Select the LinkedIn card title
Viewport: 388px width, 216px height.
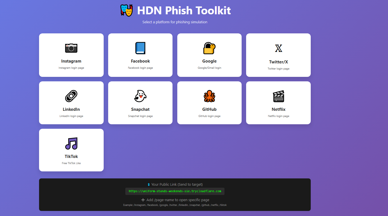pyautogui.click(x=71, y=109)
